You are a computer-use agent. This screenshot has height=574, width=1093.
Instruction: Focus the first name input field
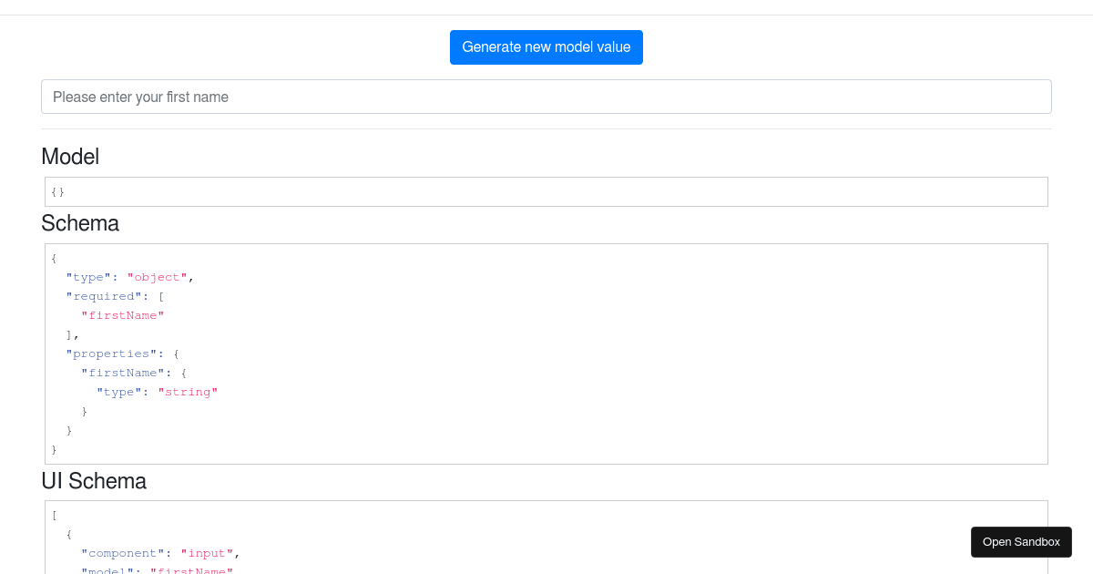546,97
